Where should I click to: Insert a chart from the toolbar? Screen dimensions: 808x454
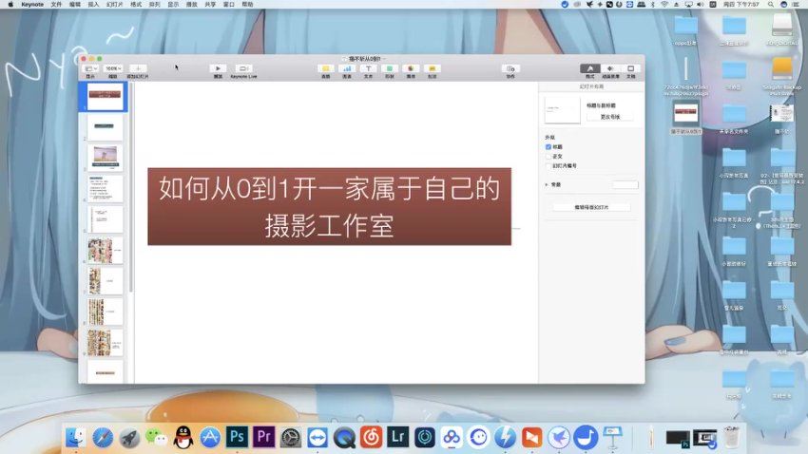[347, 68]
